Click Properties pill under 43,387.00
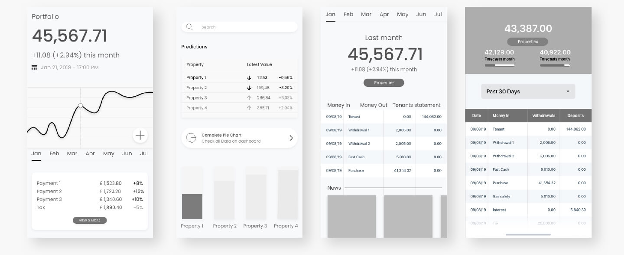 tap(527, 42)
